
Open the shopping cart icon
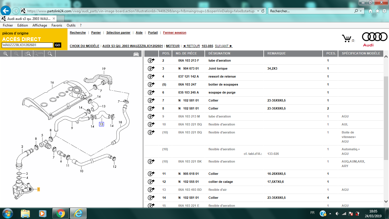point(347,38)
